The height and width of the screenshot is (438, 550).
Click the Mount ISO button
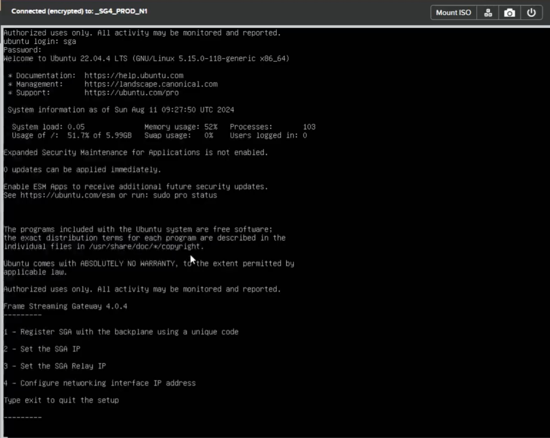pos(453,13)
